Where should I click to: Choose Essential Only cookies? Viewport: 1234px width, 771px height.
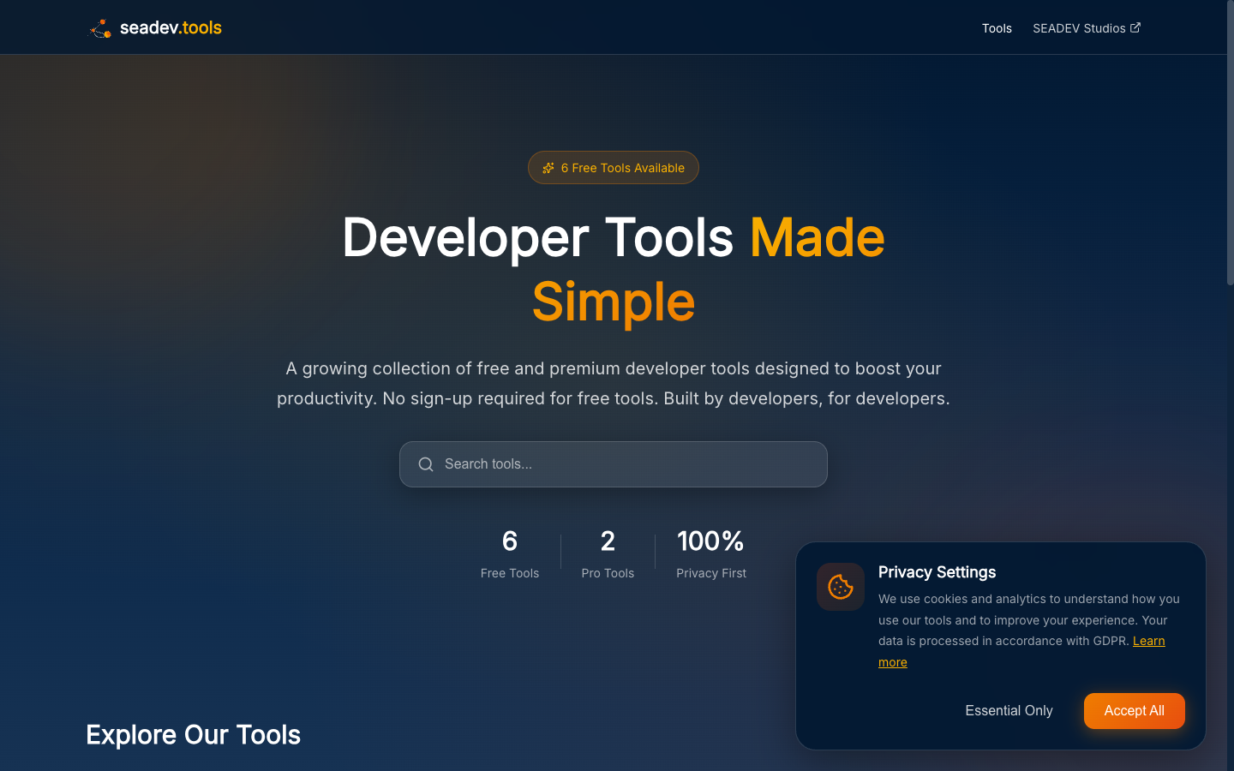pos(1009,710)
